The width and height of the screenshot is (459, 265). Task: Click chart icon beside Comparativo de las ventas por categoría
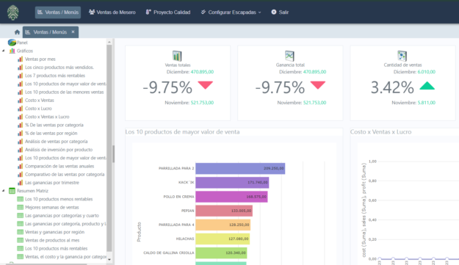(21, 174)
